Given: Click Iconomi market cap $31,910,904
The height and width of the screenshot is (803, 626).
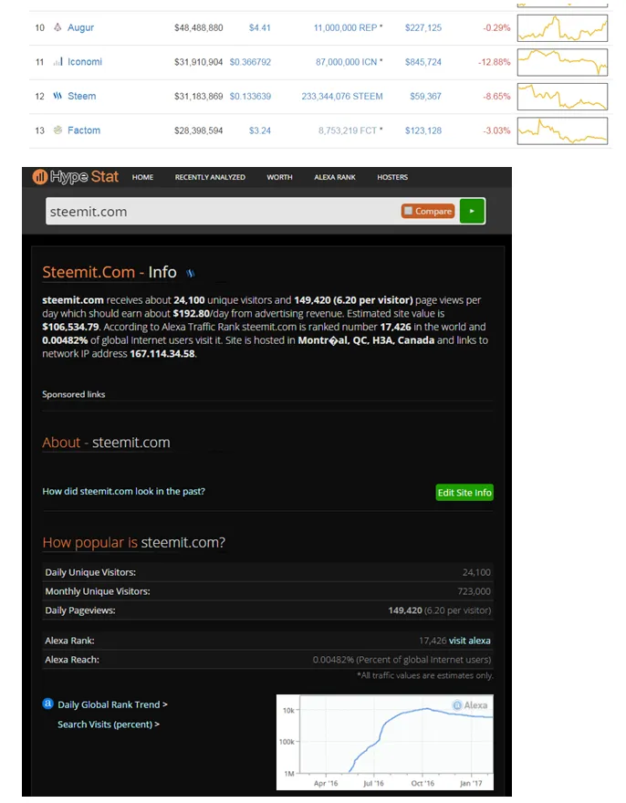Looking at the screenshot, I should click(x=198, y=62).
